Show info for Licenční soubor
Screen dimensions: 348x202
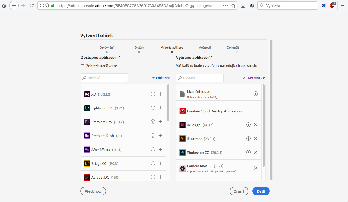pyautogui.click(x=256, y=94)
